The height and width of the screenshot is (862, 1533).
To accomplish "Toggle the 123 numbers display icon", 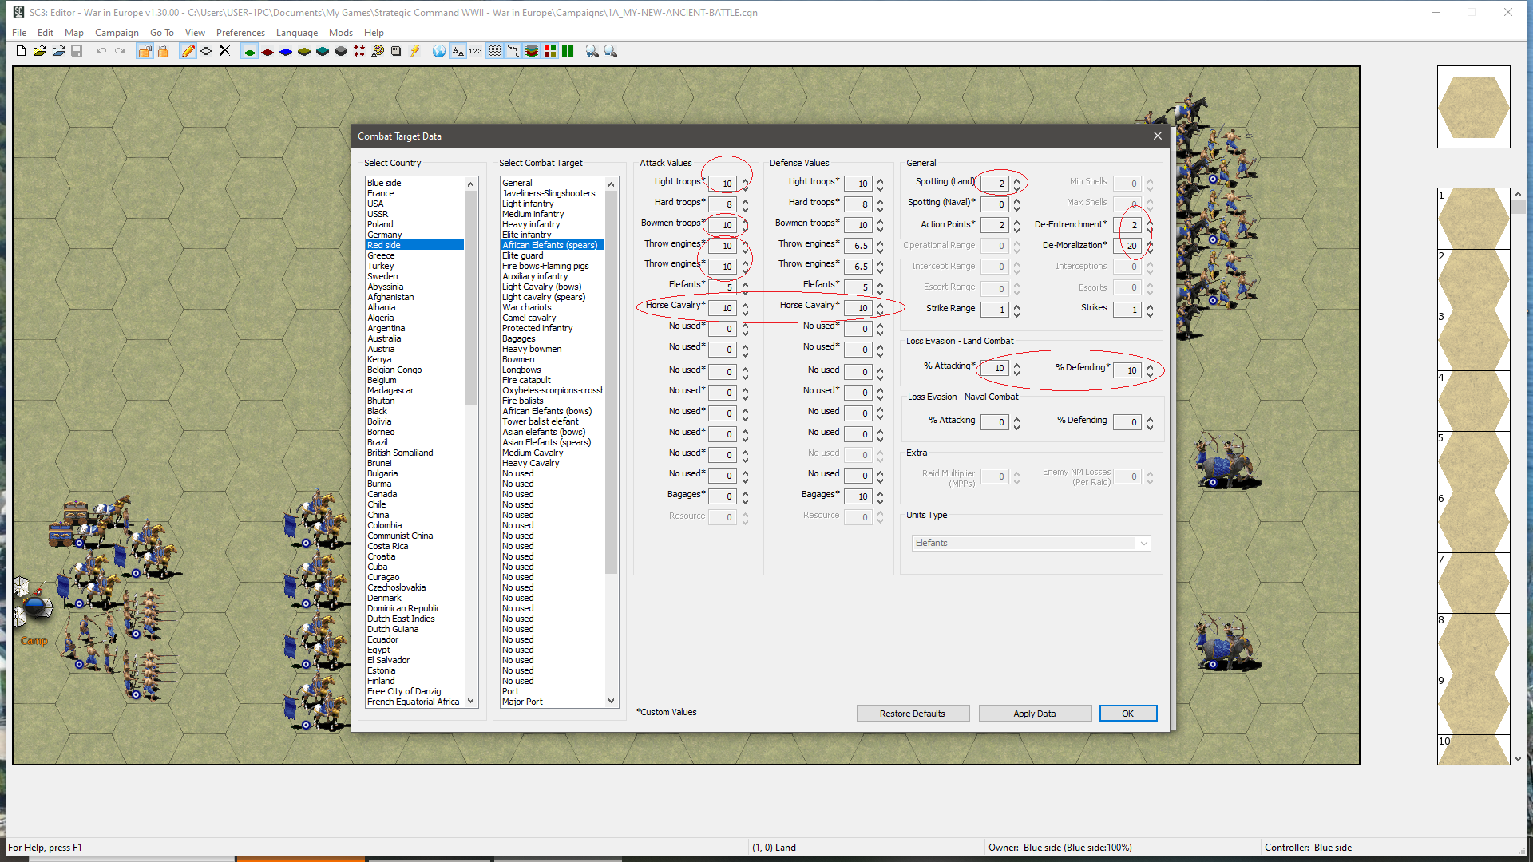I will point(476,51).
